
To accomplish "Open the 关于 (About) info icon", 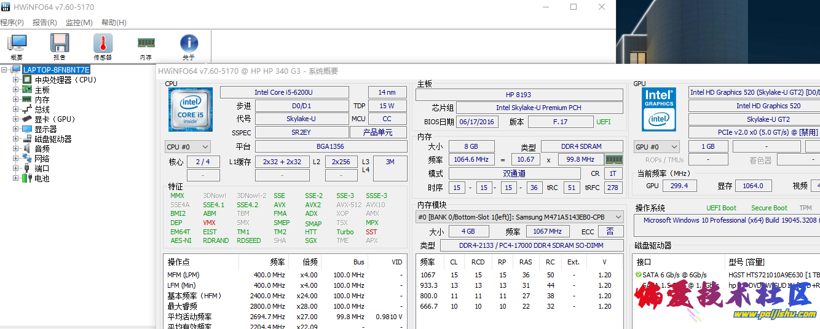I will pyautogui.click(x=189, y=46).
